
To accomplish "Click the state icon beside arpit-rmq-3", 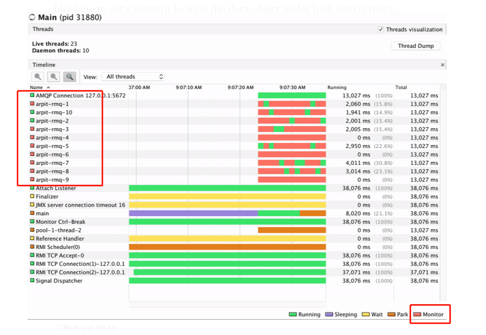I will pos(32,129).
